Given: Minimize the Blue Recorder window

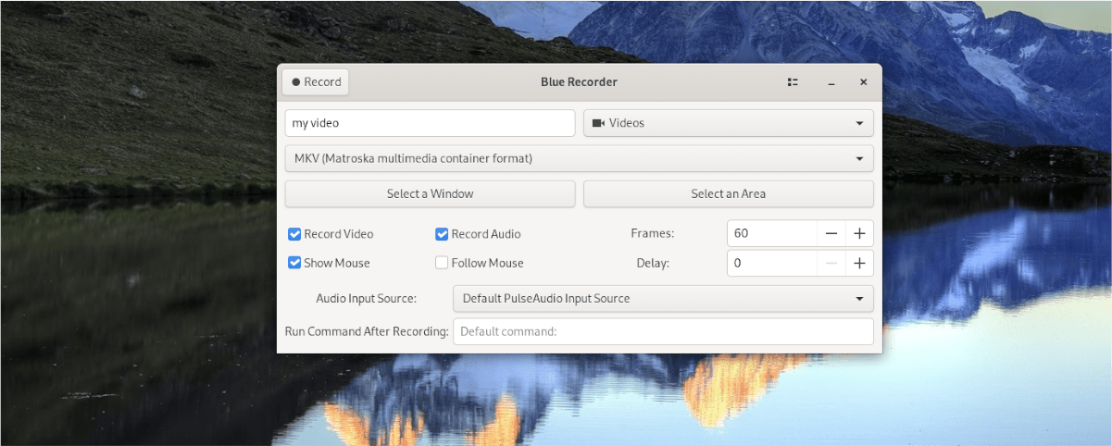Looking at the screenshot, I should tap(831, 82).
